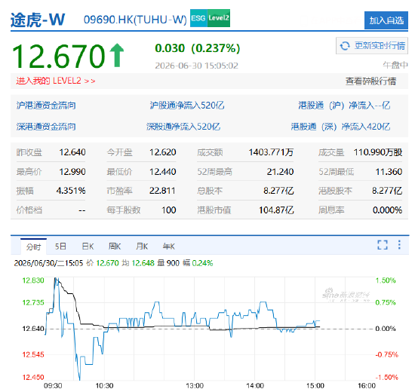415x389 pixels.
Task: Open 查看碎股行情 link
Action: [370, 81]
